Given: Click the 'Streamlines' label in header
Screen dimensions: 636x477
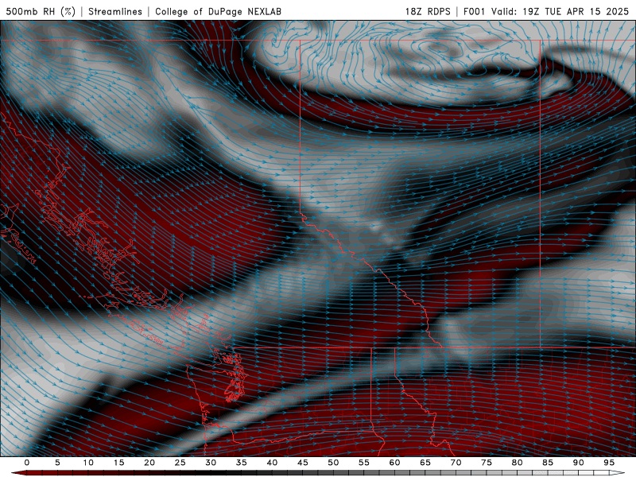Looking at the screenshot, I should (115, 11).
